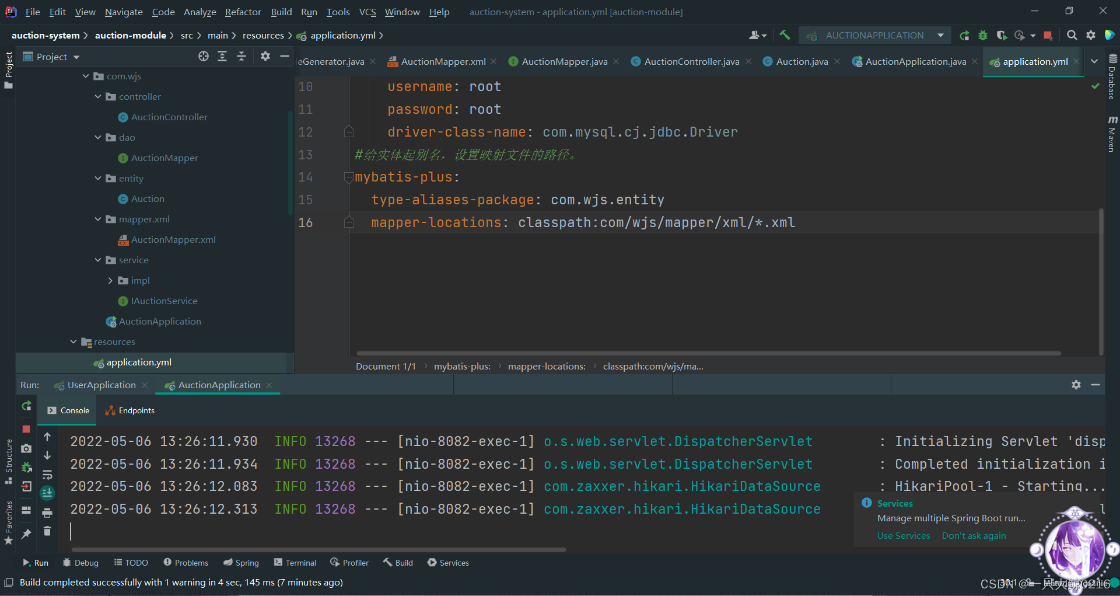The image size is (1120, 596).
Task: Click the editor vertical scrollbar
Action: tap(1101, 281)
